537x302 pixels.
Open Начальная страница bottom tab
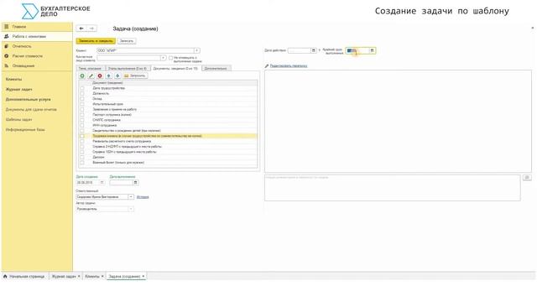(24, 276)
